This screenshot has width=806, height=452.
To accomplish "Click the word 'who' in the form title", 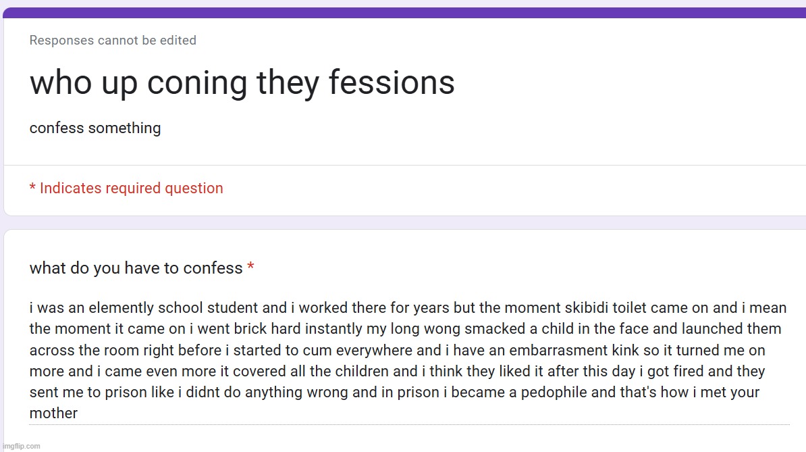I will pyautogui.click(x=61, y=82).
